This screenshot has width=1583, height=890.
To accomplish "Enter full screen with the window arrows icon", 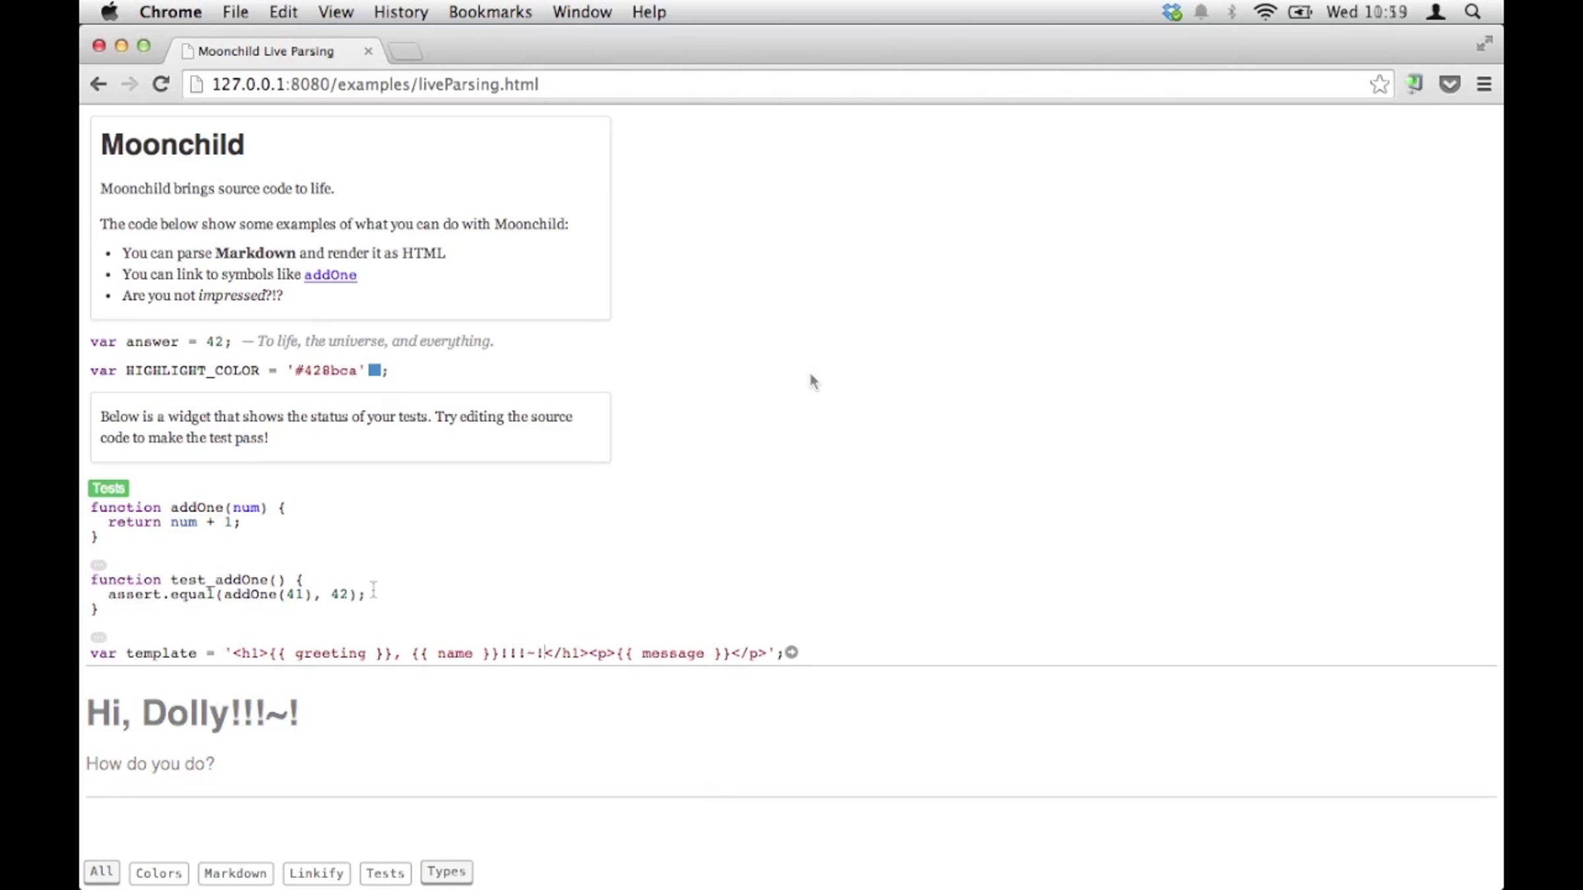I will [1484, 44].
